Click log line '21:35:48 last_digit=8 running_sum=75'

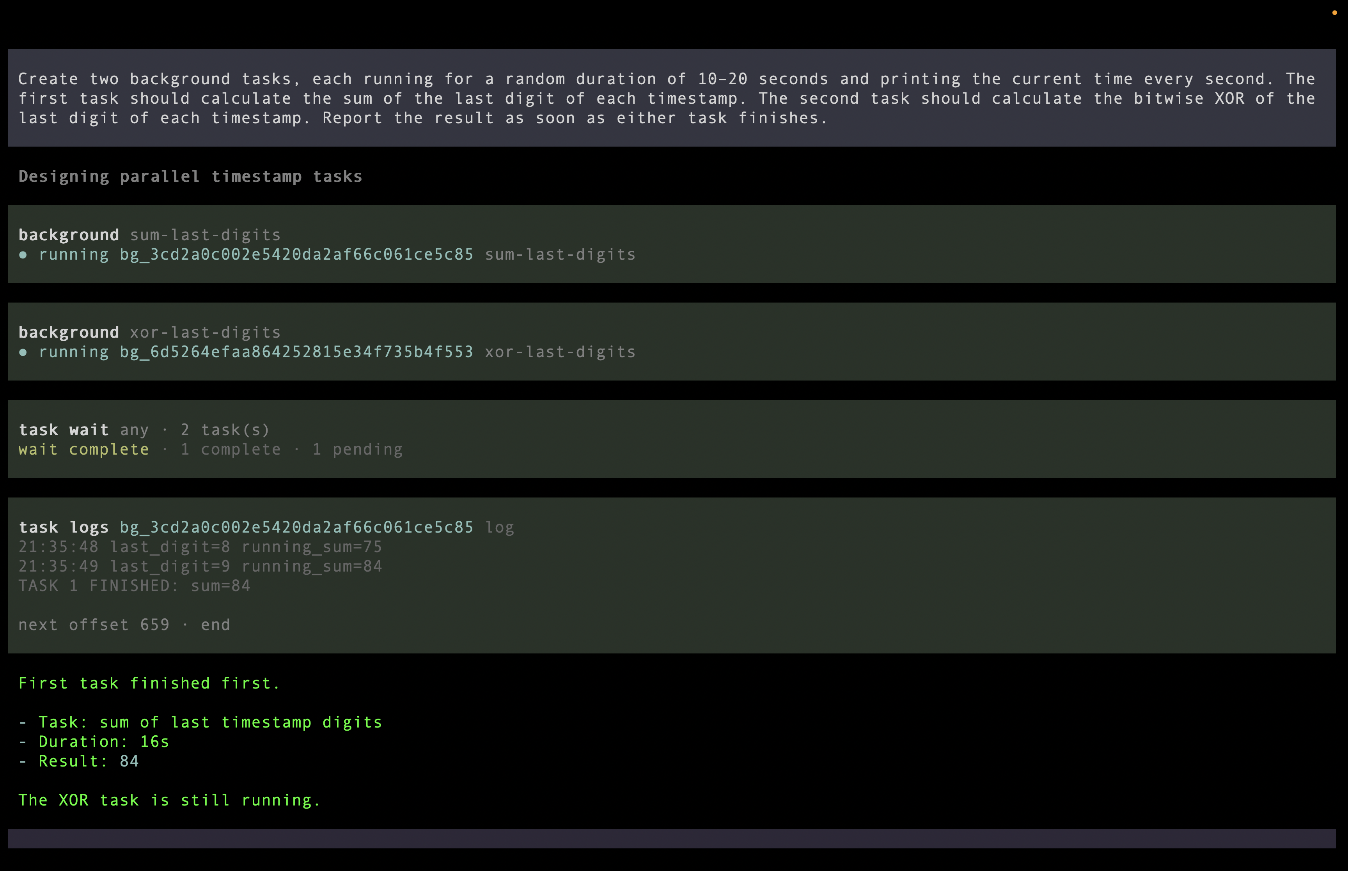pyautogui.click(x=200, y=547)
